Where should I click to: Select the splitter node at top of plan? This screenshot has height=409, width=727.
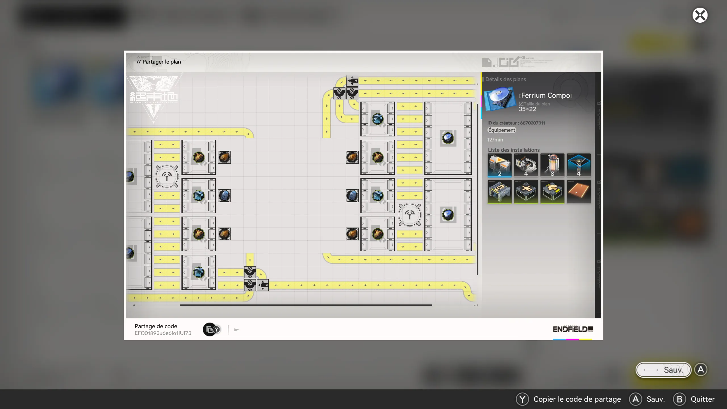[x=352, y=81]
